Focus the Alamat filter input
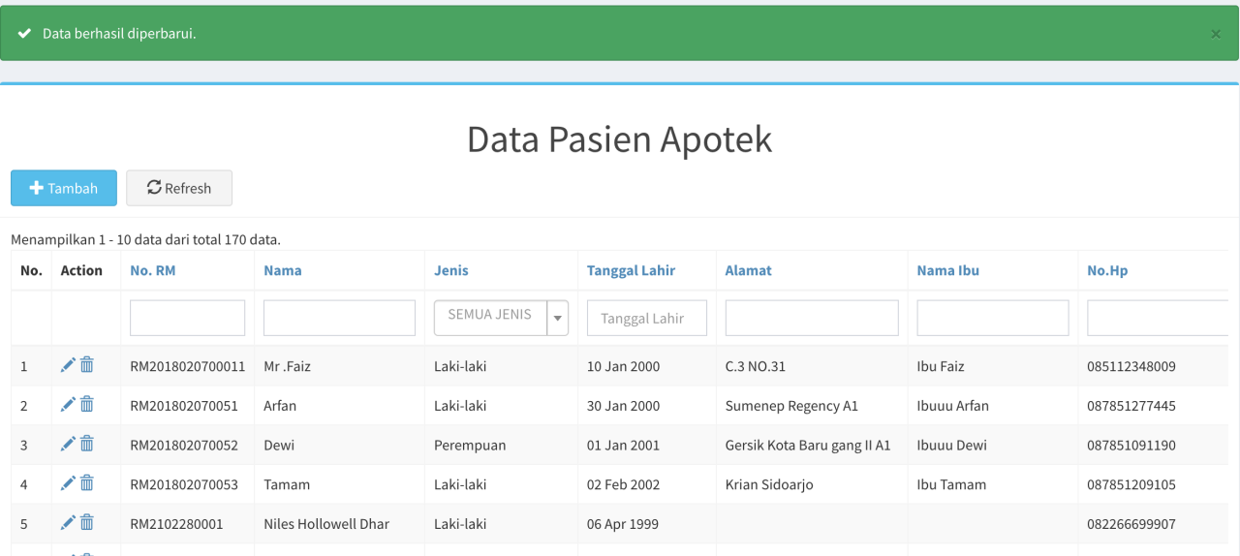The width and height of the screenshot is (1240, 556). 812,318
